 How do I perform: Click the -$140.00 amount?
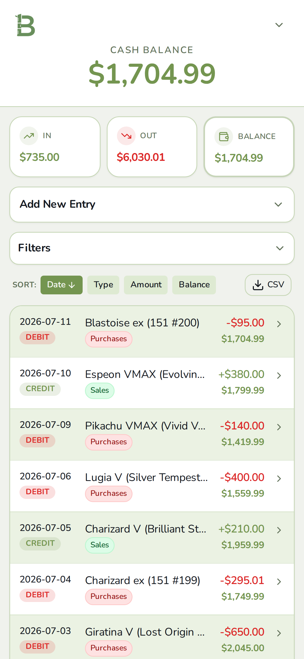pyautogui.click(x=242, y=426)
